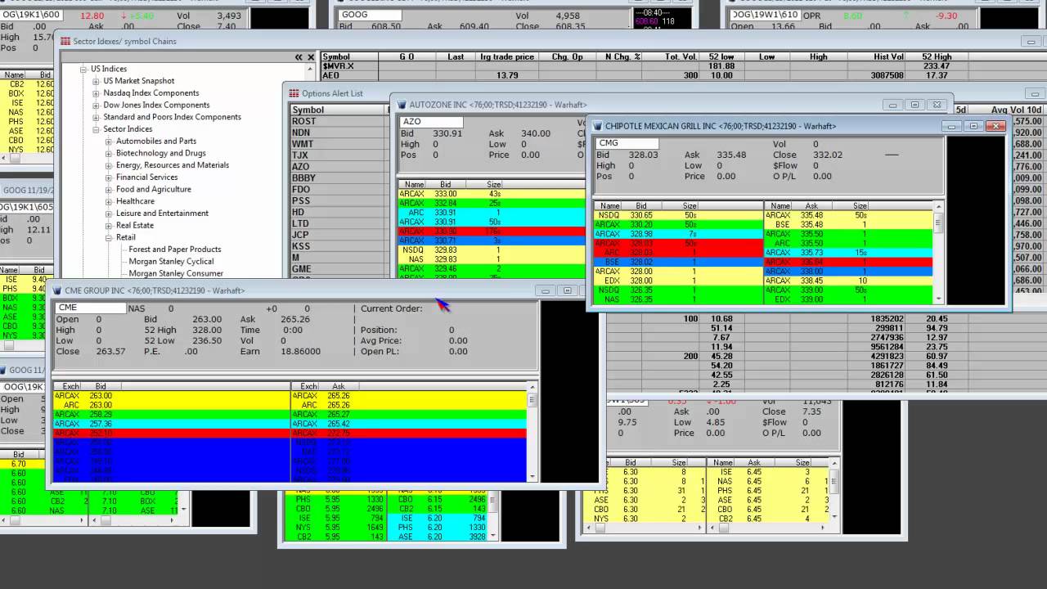The image size is (1047, 589).
Task: Restore the AutoZone window using middle title button
Action: 914,105
